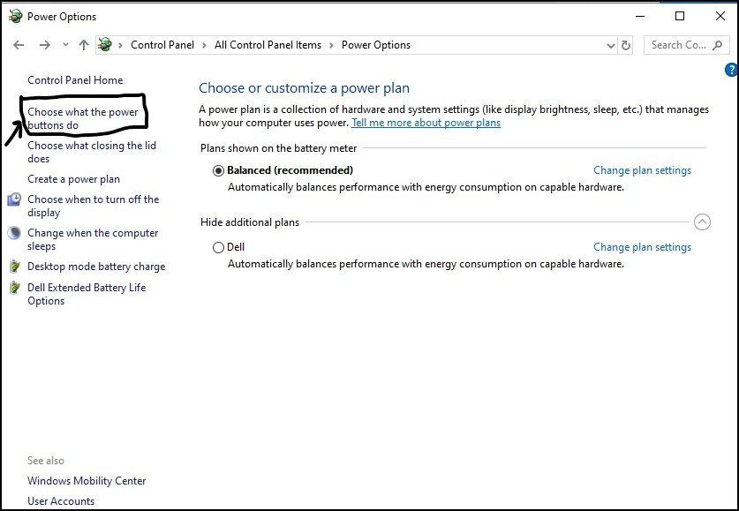Screen dimensions: 739x511
Task: Click the Dell Extended Battery Life icon
Action: (x=15, y=287)
